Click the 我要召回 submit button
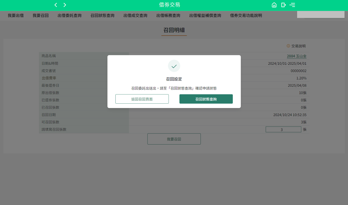This screenshot has width=348, height=205. (x=174, y=139)
